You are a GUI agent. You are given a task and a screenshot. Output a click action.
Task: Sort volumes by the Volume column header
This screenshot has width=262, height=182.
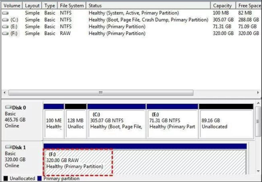coord(12,6)
